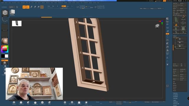Open the Texture selector slot

[x=5, y=34]
